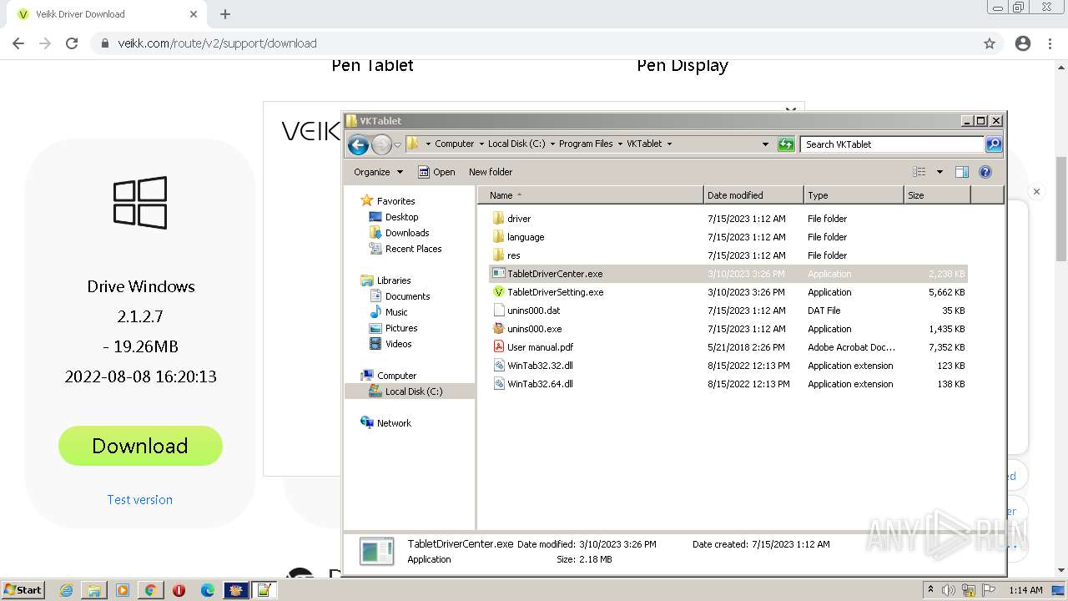Open Libraries in navigation pane
Screen dimensions: 1068x601
coord(394,280)
